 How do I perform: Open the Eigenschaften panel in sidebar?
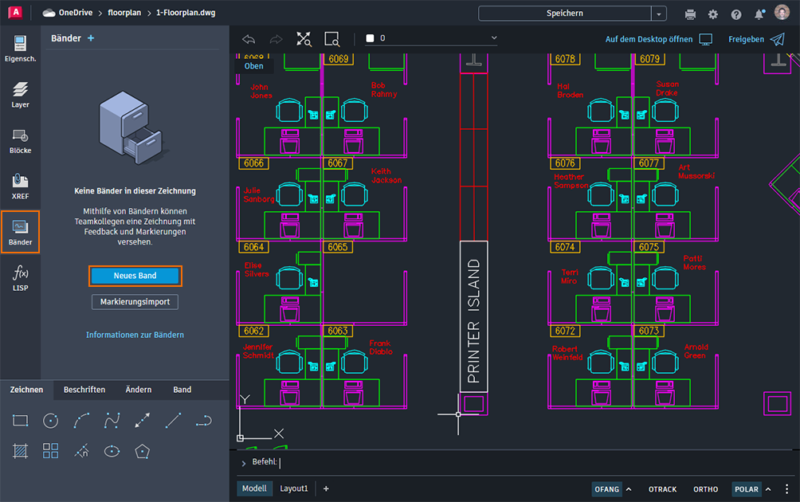(x=20, y=49)
